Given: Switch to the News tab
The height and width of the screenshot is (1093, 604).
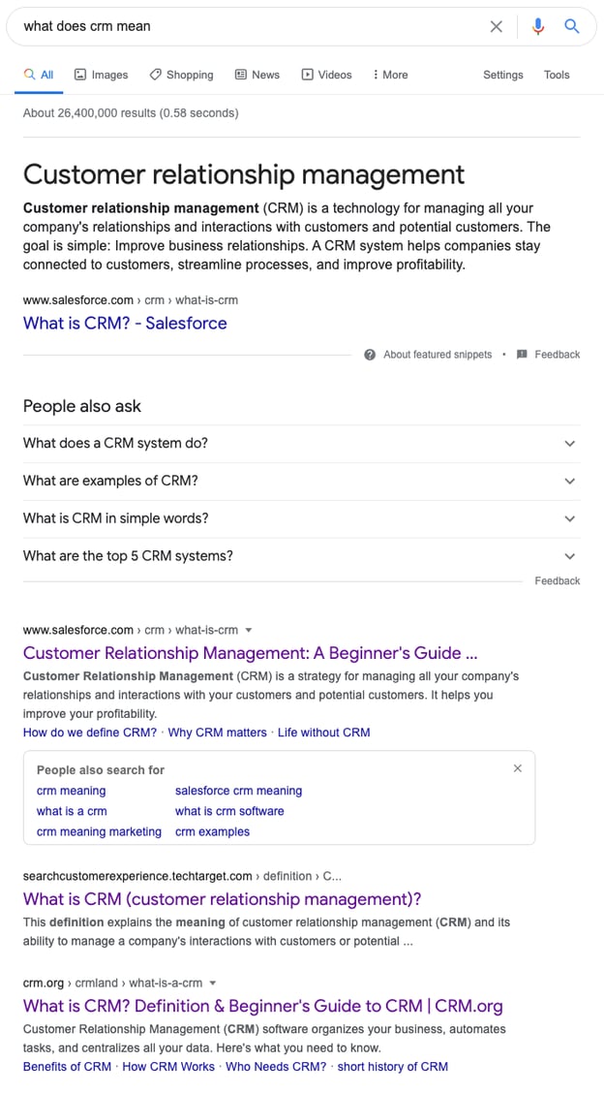Looking at the screenshot, I should (257, 75).
